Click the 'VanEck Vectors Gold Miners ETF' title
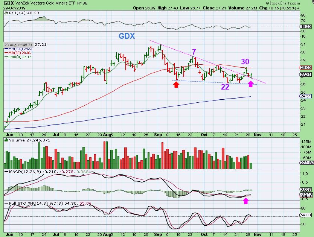The image size is (314, 237). [x=45, y=3]
